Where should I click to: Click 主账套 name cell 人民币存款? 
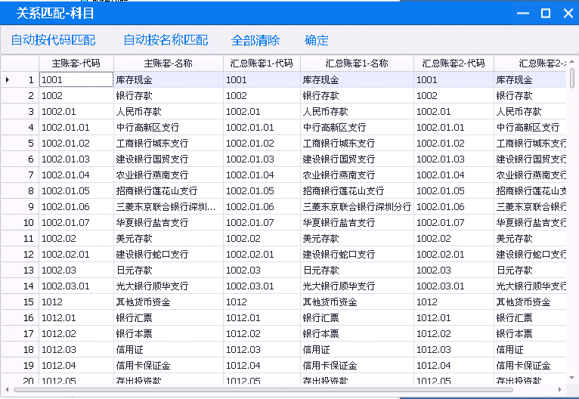pyautogui.click(x=169, y=112)
